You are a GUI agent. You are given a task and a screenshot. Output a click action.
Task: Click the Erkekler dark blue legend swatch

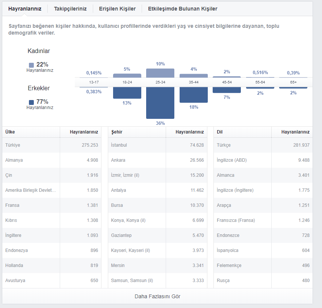point(32,102)
